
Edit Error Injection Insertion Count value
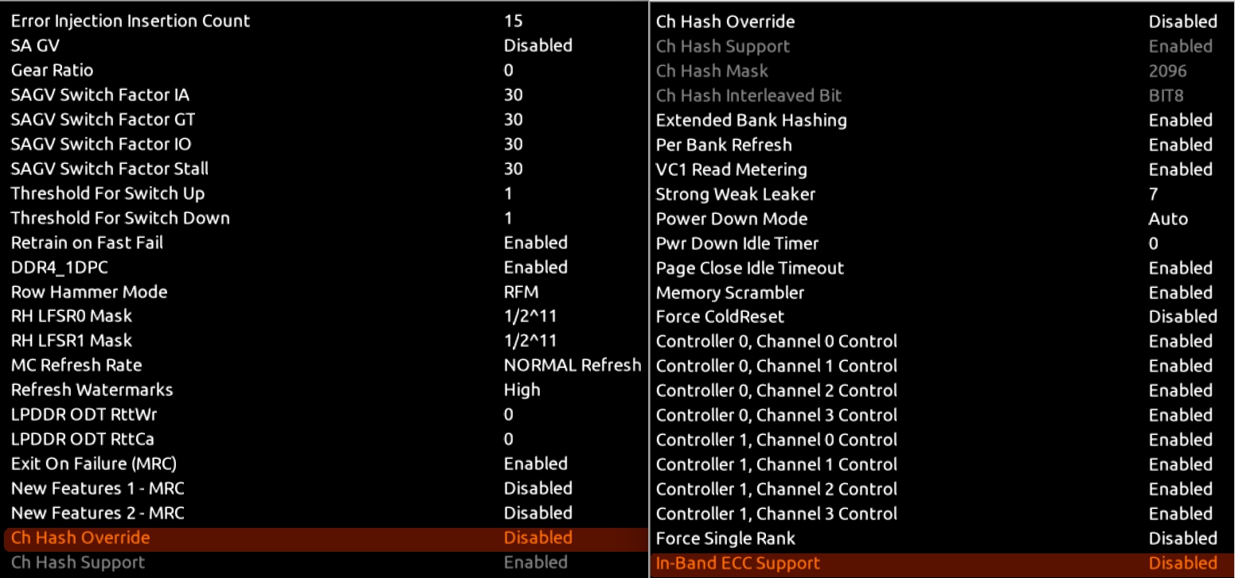[x=513, y=21]
